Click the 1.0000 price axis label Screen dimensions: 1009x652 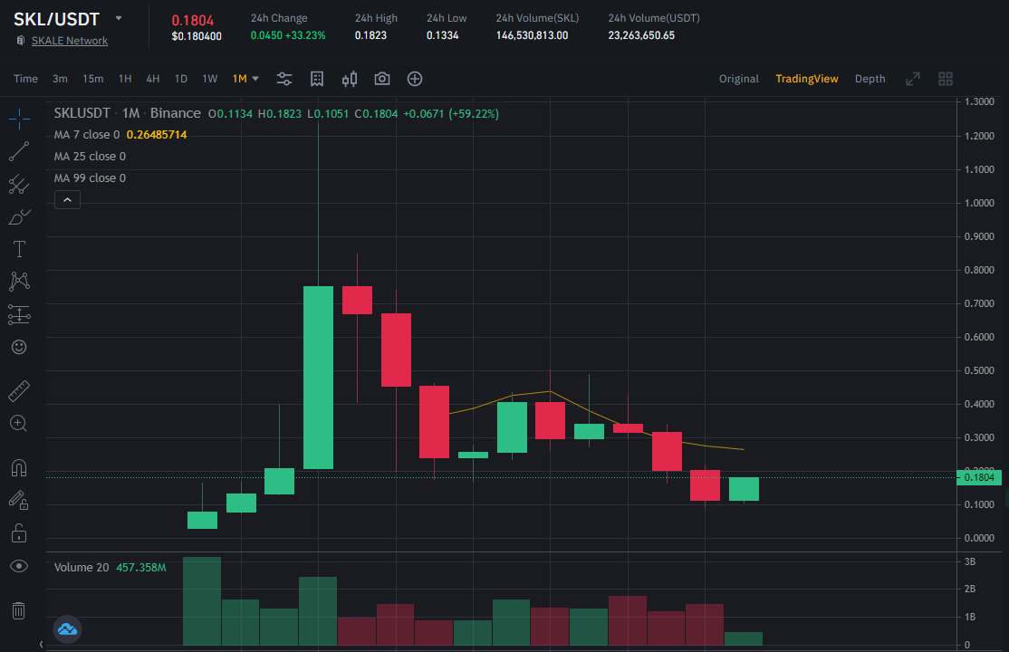pos(979,203)
